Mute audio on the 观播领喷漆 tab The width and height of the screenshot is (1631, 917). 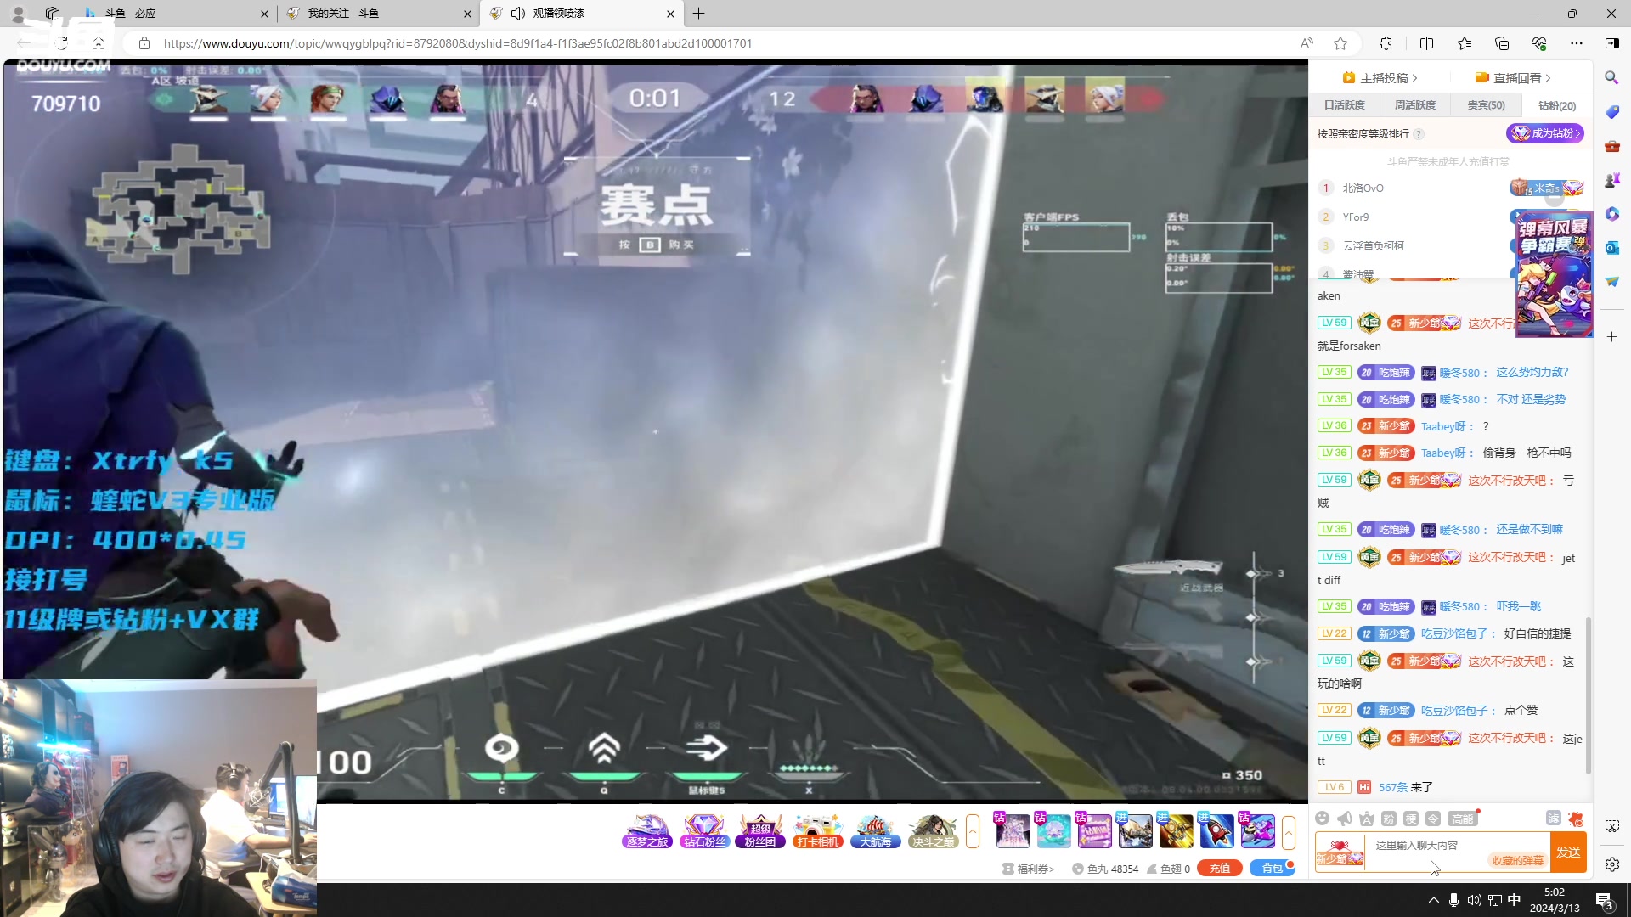pos(518,14)
